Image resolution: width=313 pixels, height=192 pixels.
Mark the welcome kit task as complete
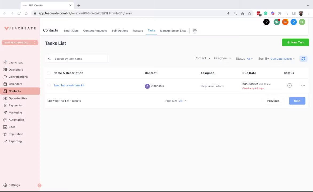[289, 86]
